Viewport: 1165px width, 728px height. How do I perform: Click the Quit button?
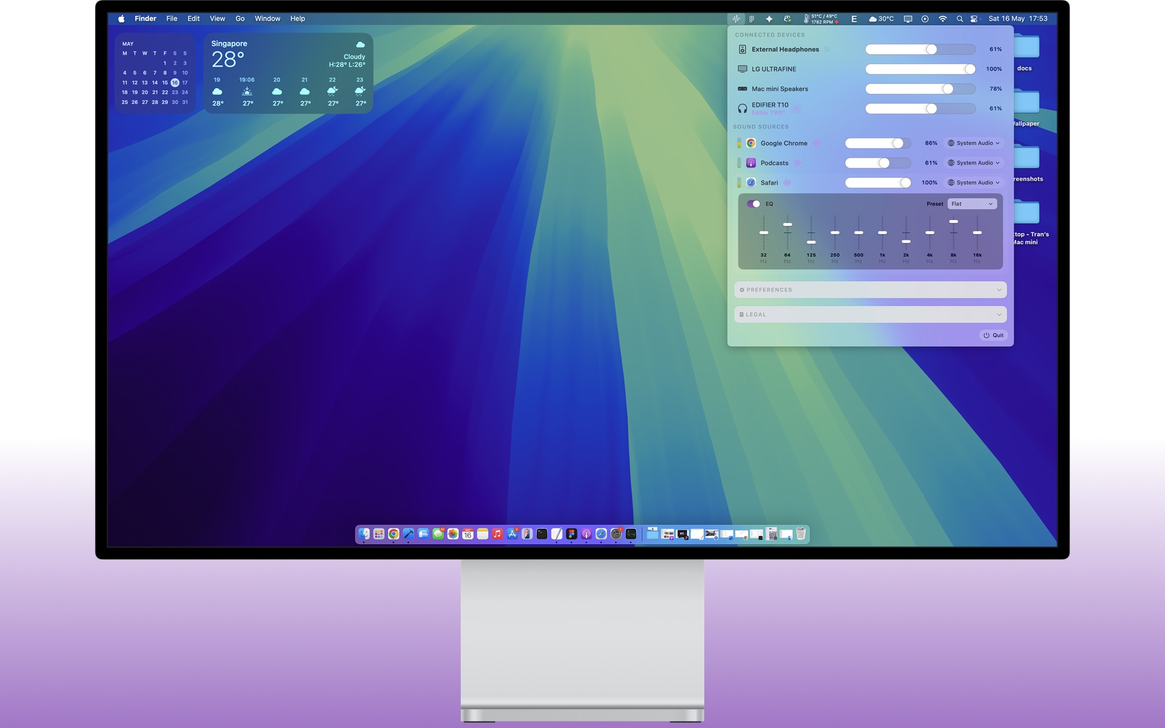(x=994, y=335)
